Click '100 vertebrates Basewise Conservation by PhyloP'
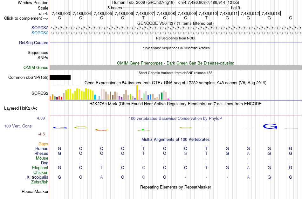Image resolution: width=302 pixels, height=199 pixels. point(175,119)
